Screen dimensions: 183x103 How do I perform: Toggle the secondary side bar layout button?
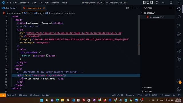pyautogui.click(x=152, y=3)
